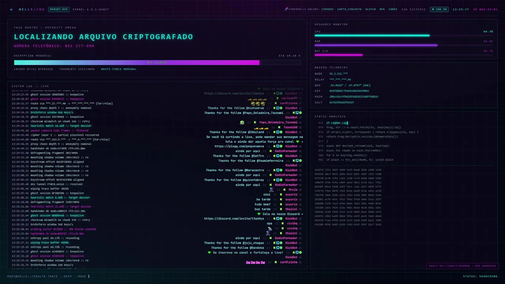Viewport: 505px width, 284px height.
Task: Select online member CIPHERX
Action: 327,9
